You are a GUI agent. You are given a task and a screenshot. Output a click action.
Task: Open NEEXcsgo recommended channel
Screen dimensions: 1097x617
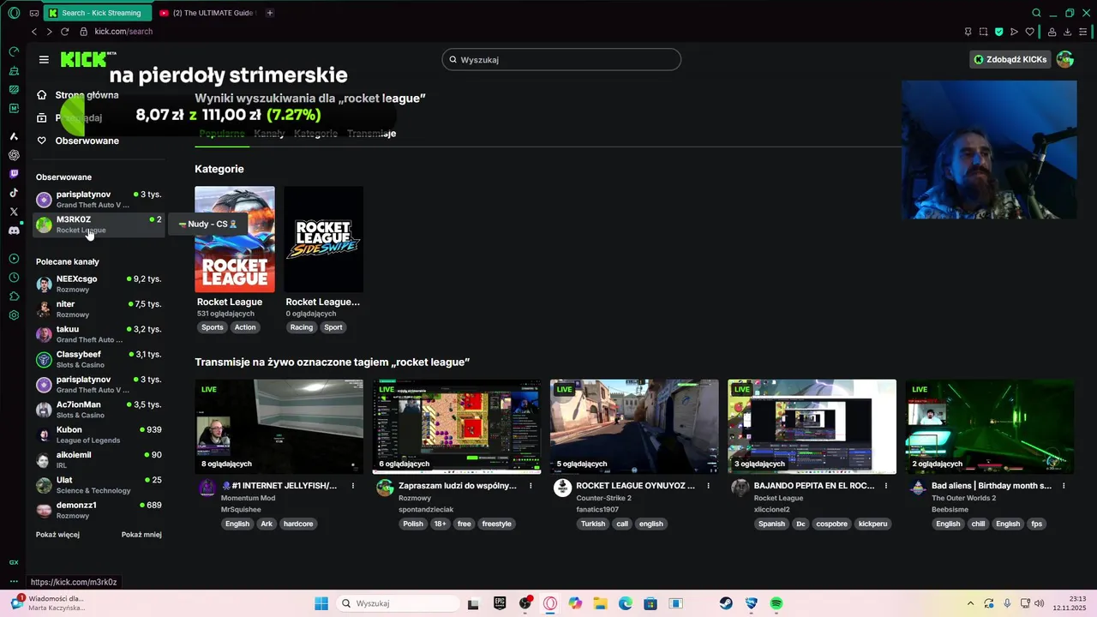tap(99, 284)
